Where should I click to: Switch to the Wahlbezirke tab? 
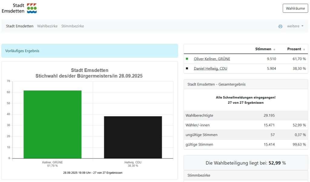tap(47, 26)
